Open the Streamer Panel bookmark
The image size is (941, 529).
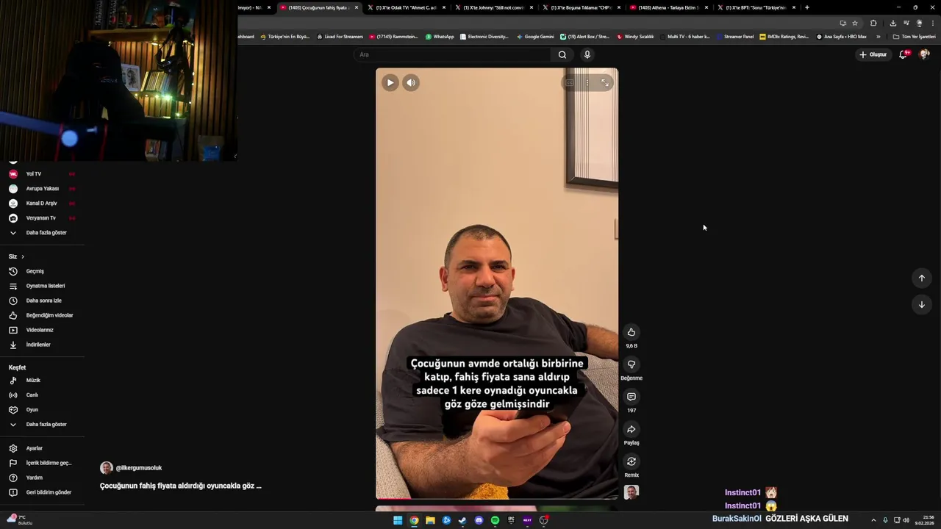coord(735,37)
